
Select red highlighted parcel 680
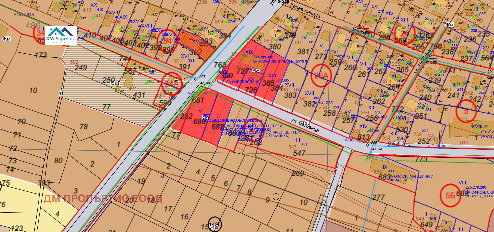199,121
